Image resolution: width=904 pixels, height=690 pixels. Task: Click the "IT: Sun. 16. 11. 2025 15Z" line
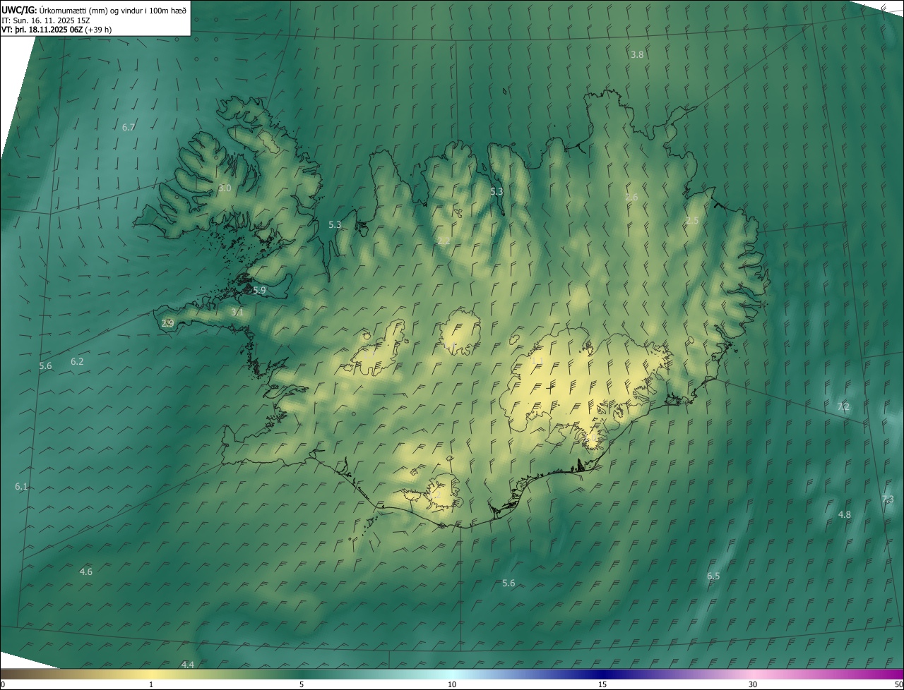[45, 20]
